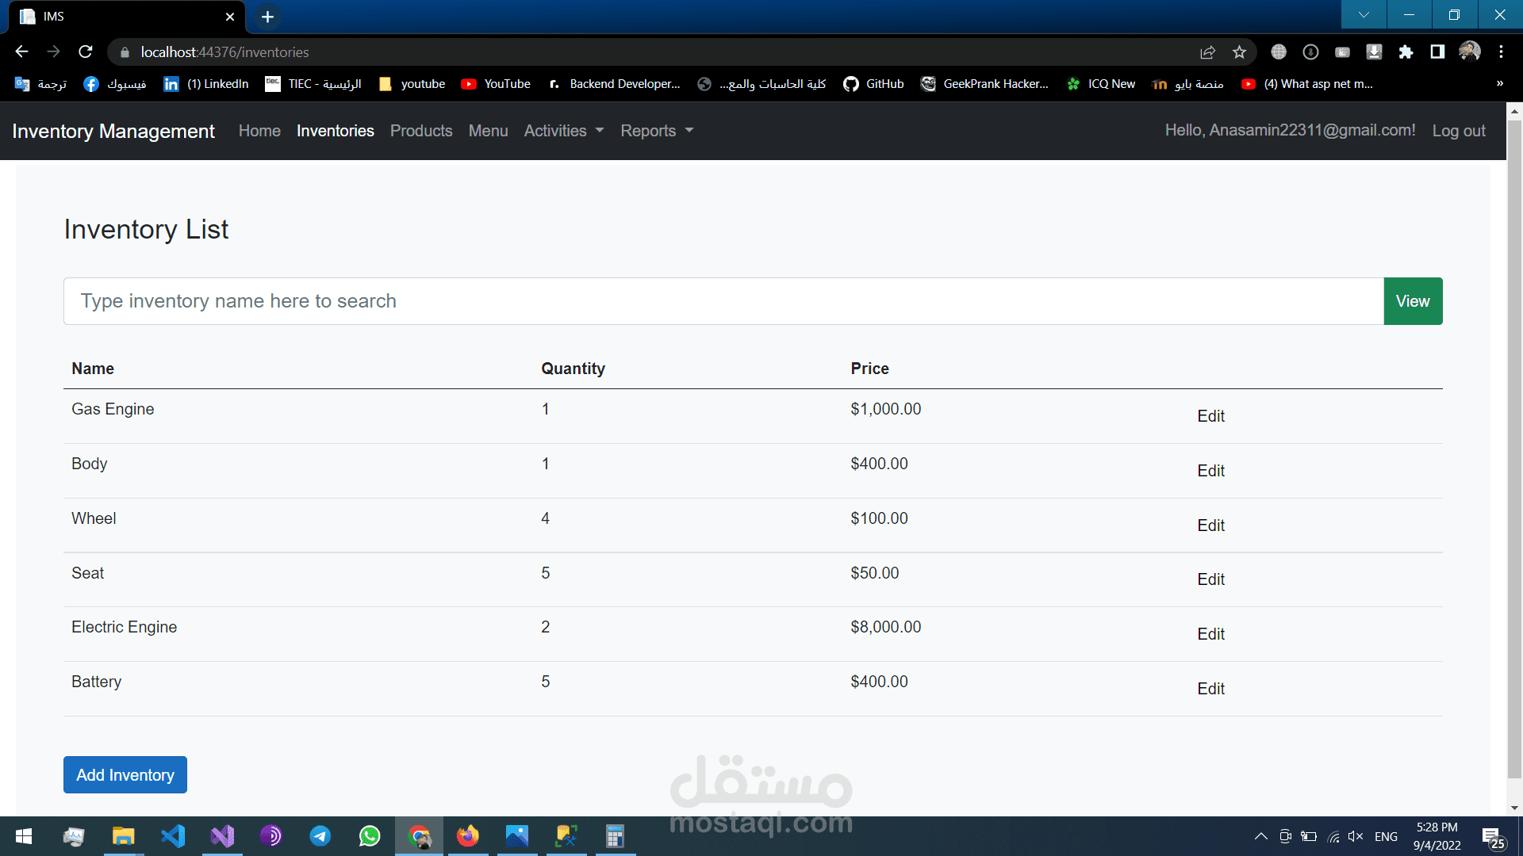The width and height of the screenshot is (1523, 856).
Task: Expand the Activities dropdown
Action: (x=563, y=131)
